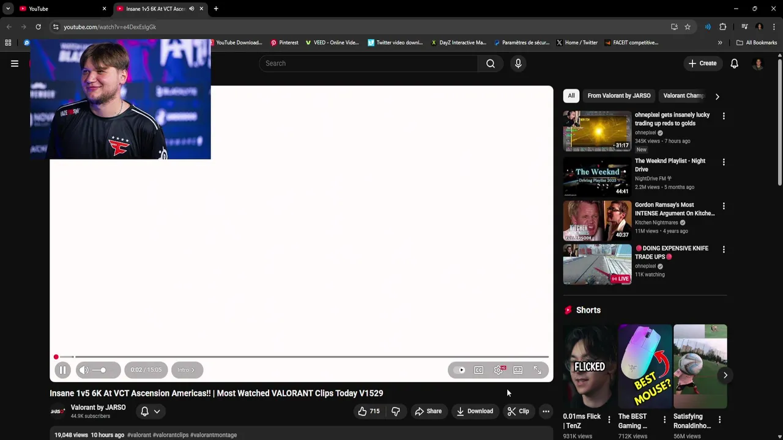Open a new browser tab
The image size is (783, 440).
[216, 9]
